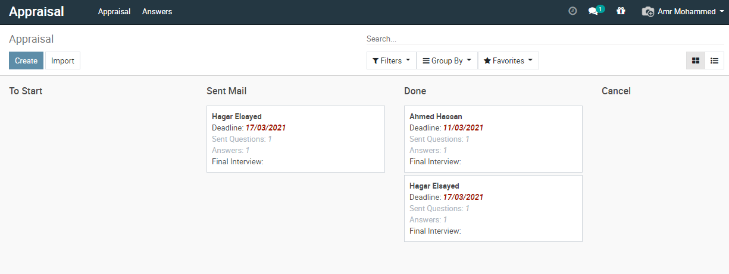This screenshot has width=729, height=274.
Task: Open Hagar Elsayed card in Sent Mail
Action: click(296, 139)
